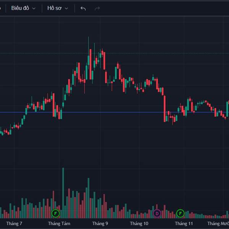Click the Tháng 10 time axis label

(139, 223)
